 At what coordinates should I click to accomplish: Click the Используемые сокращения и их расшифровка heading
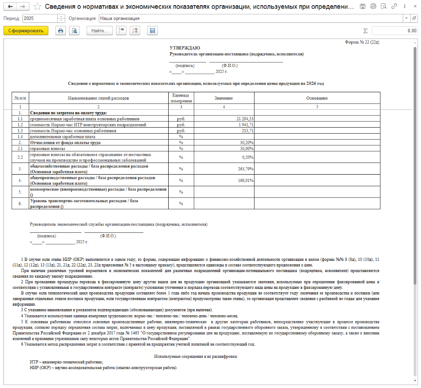(x=196, y=357)
